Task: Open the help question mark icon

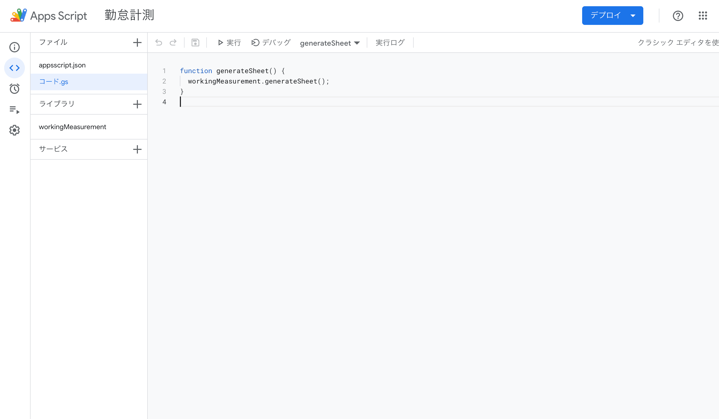Action: pyautogui.click(x=678, y=16)
